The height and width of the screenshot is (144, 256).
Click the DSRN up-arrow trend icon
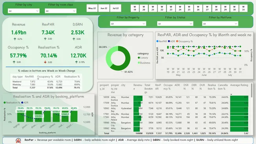(74, 39)
